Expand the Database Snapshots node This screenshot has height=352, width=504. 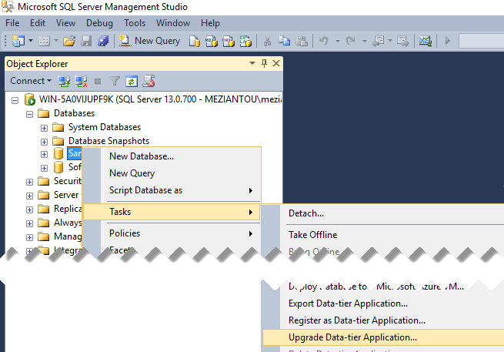coord(45,142)
